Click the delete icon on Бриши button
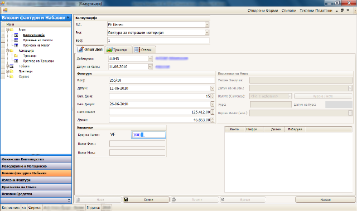Viewport: 357px width, 211px height. (223, 200)
